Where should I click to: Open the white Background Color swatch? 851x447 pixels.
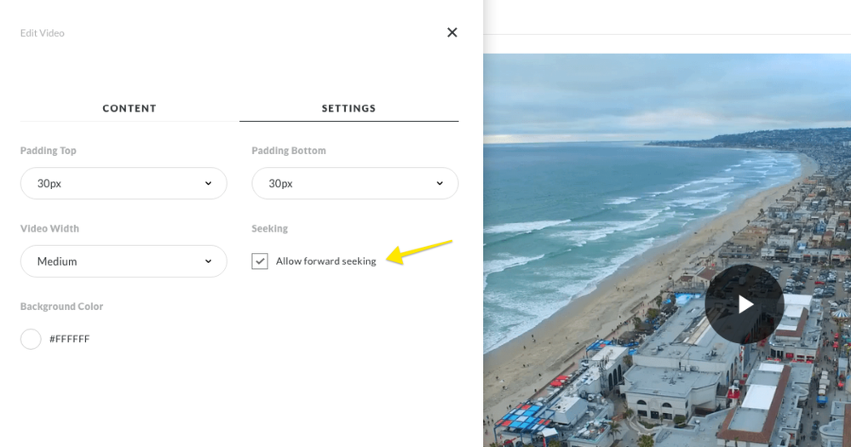31,339
